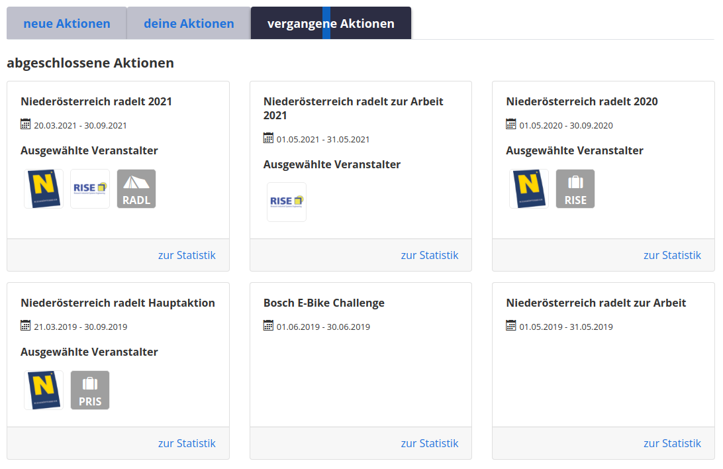Click the grey RISE briefcase icon in radelt 2020 card
The image size is (723, 469).
575,189
